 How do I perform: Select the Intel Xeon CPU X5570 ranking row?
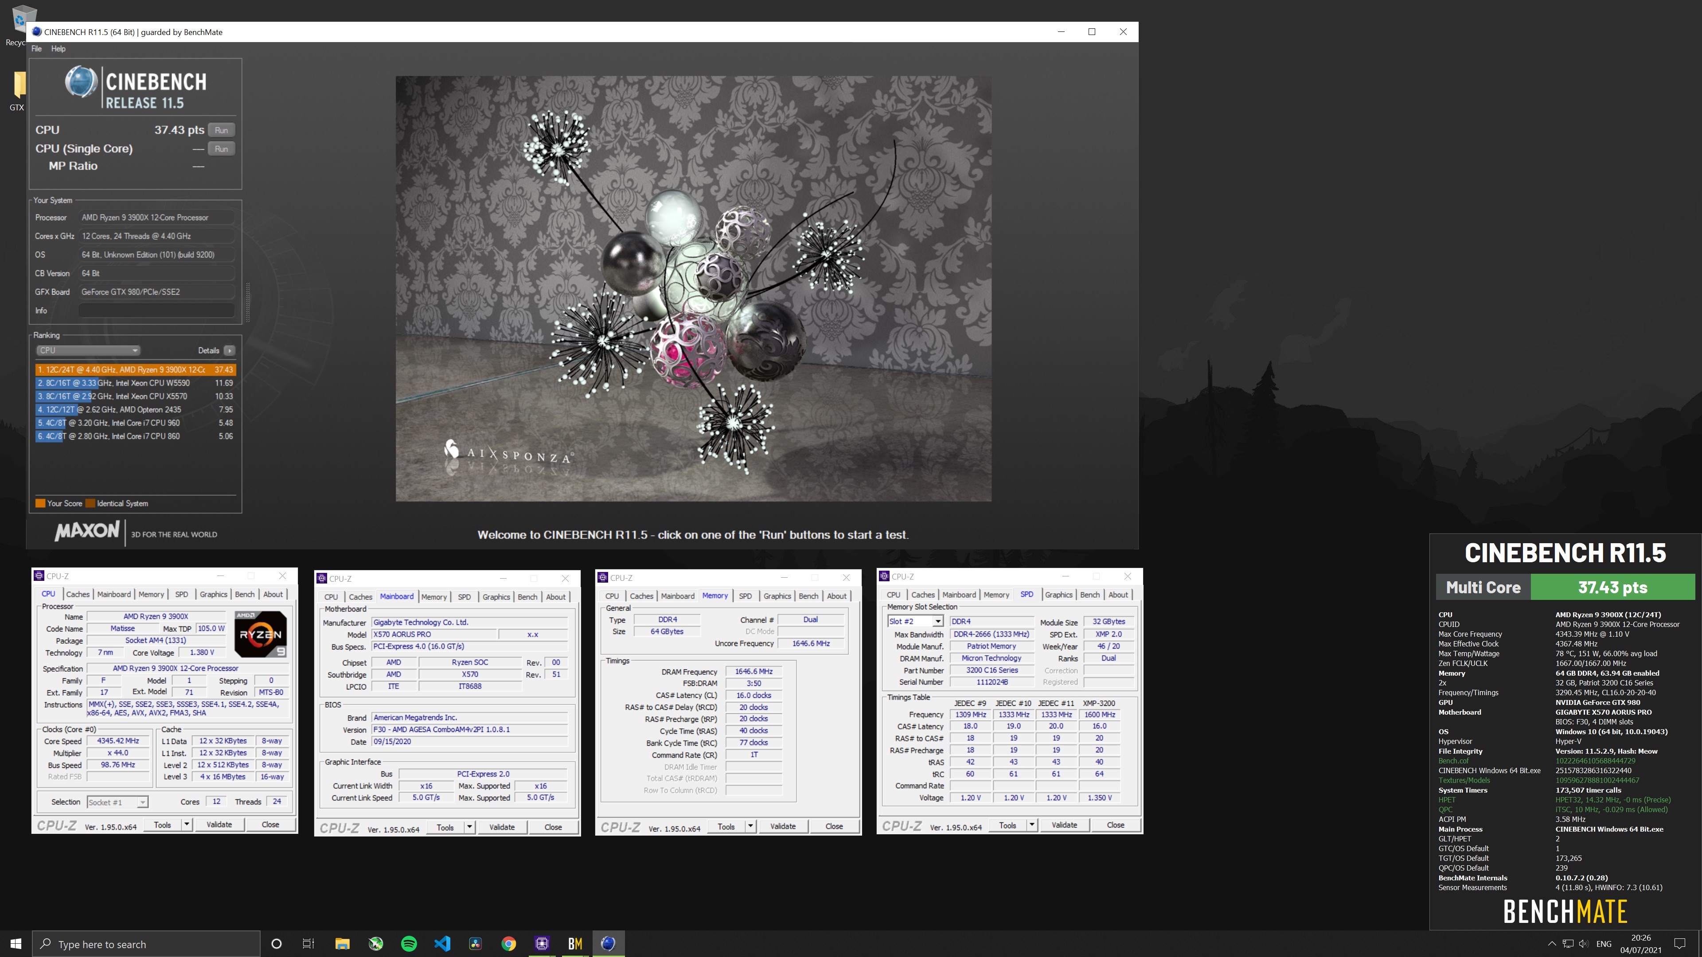pos(136,396)
